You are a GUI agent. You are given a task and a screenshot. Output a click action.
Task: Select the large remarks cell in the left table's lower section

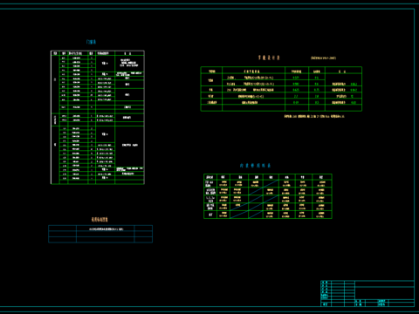pos(129,146)
